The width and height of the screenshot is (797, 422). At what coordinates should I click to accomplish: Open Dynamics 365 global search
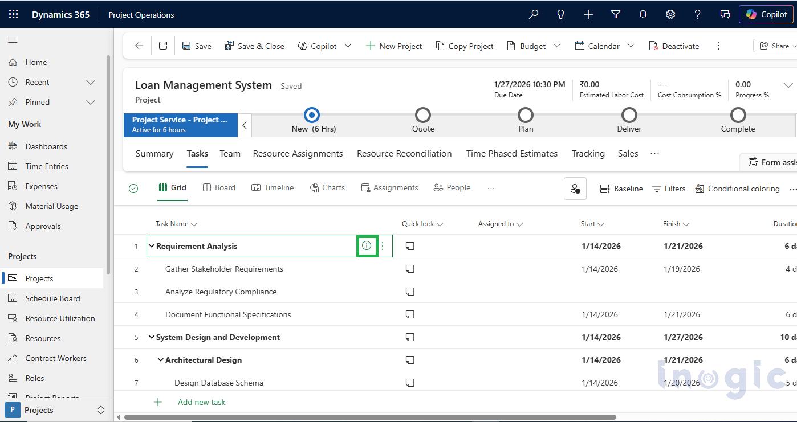tap(533, 14)
